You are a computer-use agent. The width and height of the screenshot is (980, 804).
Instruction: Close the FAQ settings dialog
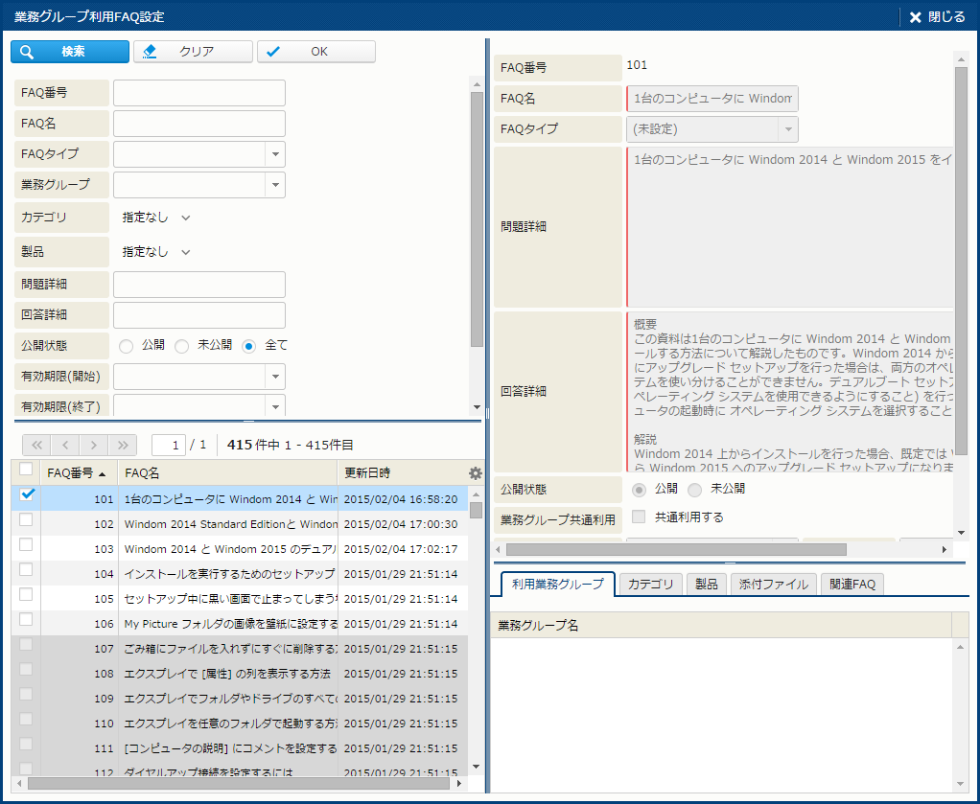click(x=937, y=16)
